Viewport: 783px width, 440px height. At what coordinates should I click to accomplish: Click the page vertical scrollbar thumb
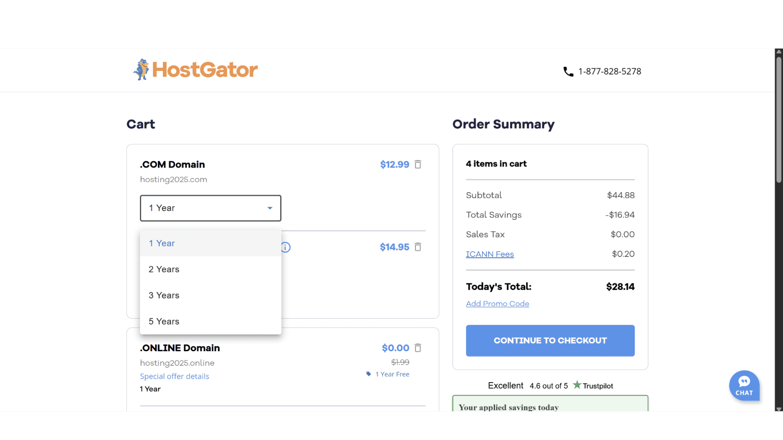point(779,120)
